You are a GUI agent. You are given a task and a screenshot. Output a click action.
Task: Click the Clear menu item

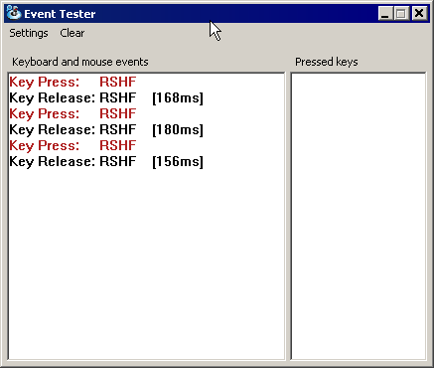(72, 33)
